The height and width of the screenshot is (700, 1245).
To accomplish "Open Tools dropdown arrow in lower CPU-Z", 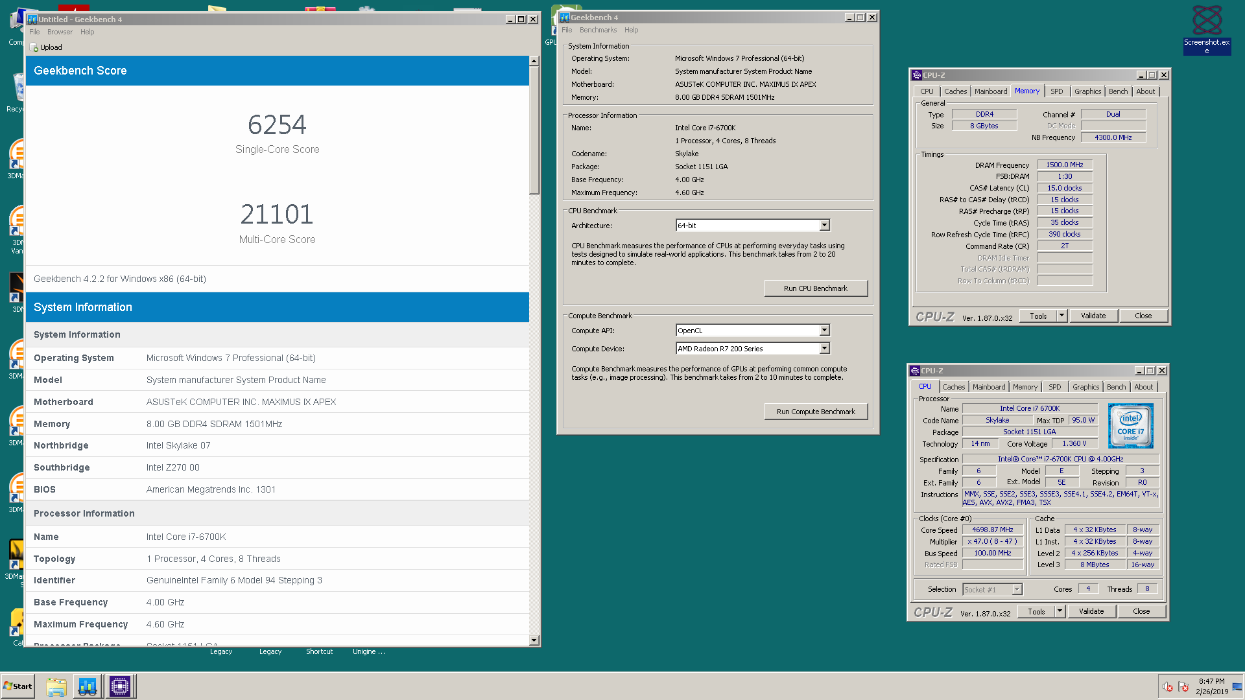I will [1060, 611].
